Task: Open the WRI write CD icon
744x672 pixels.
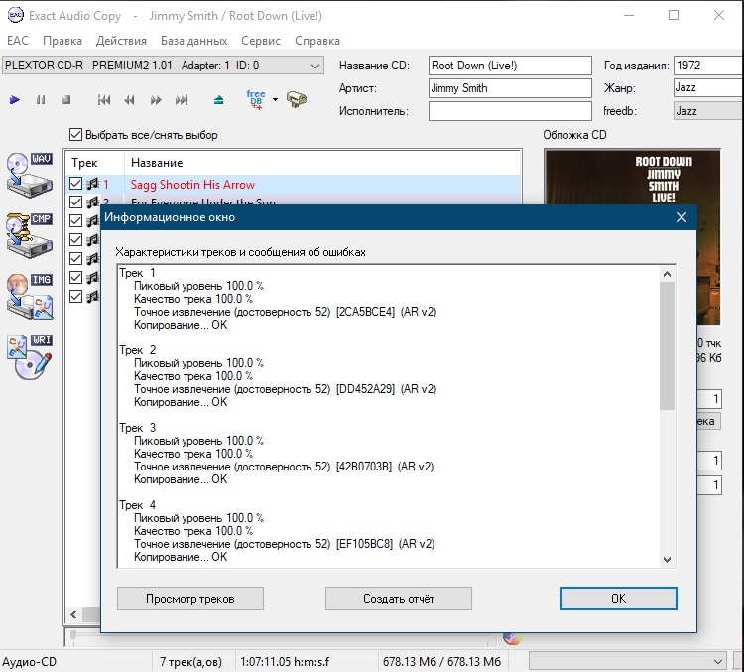Action: [x=30, y=357]
